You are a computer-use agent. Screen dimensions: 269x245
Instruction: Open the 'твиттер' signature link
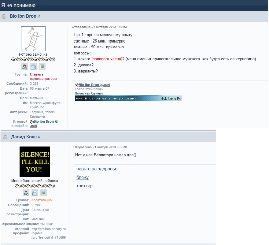point(84,186)
